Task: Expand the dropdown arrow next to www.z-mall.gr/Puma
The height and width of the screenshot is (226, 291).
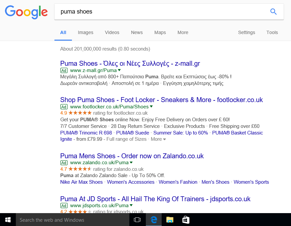Action: coord(119,70)
